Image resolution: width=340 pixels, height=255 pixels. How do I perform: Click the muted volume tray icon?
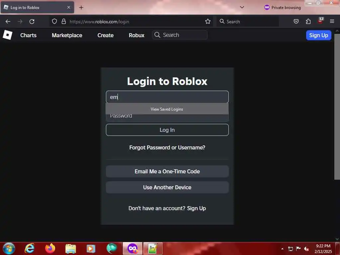click(x=306, y=249)
